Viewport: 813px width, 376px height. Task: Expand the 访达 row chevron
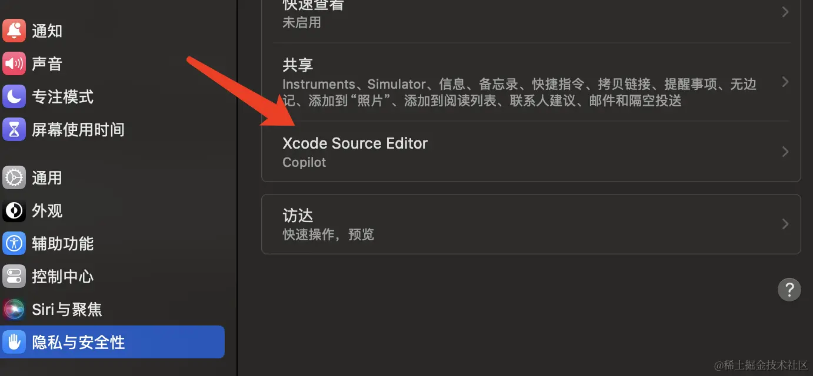(x=785, y=224)
